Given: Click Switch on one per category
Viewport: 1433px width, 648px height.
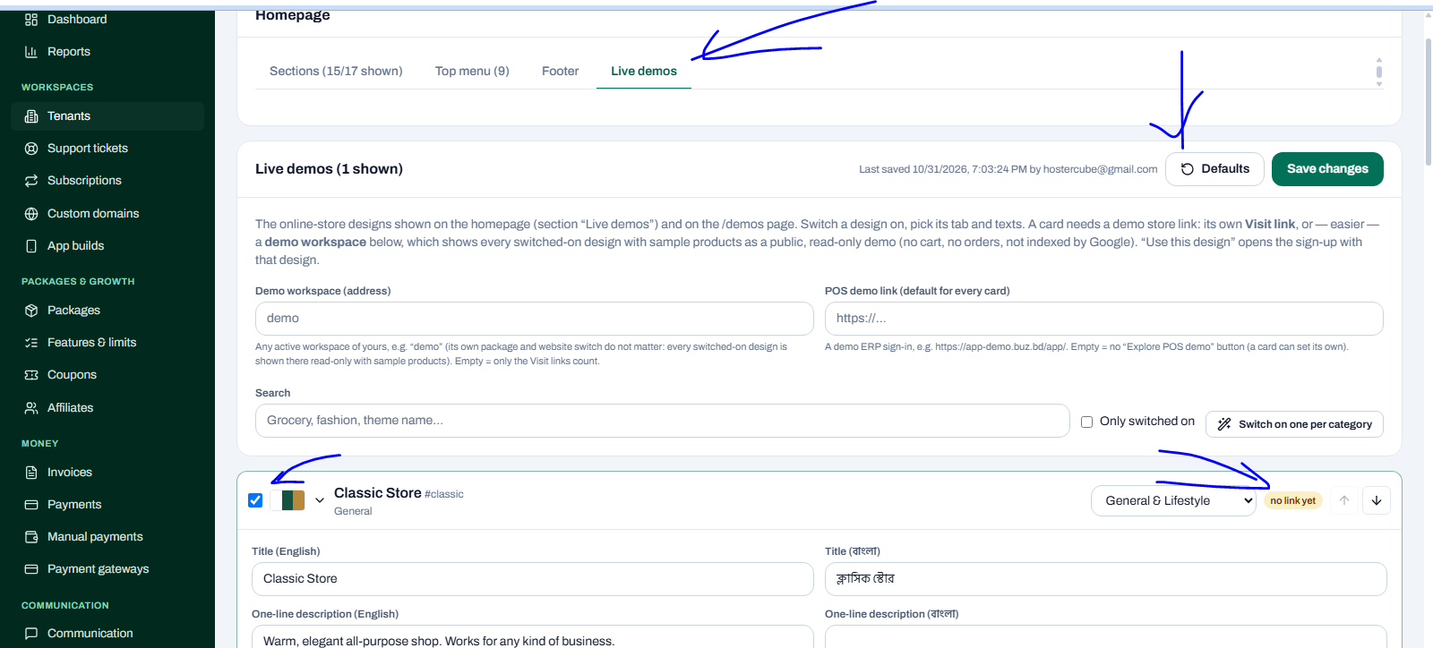Looking at the screenshot, I should pos(1294,424).
